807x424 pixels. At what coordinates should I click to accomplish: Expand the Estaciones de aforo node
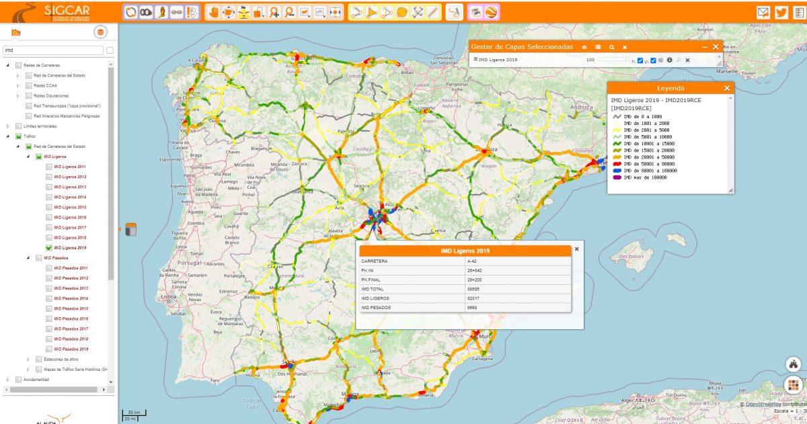pyautogui.click(x=29, y=359)
